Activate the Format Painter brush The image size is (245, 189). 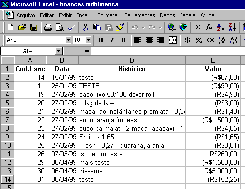(120, 27)
